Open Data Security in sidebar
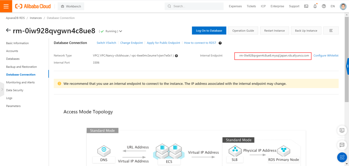Image resolution: width=349 pixels, height=166 pixels. click(15, 90)
